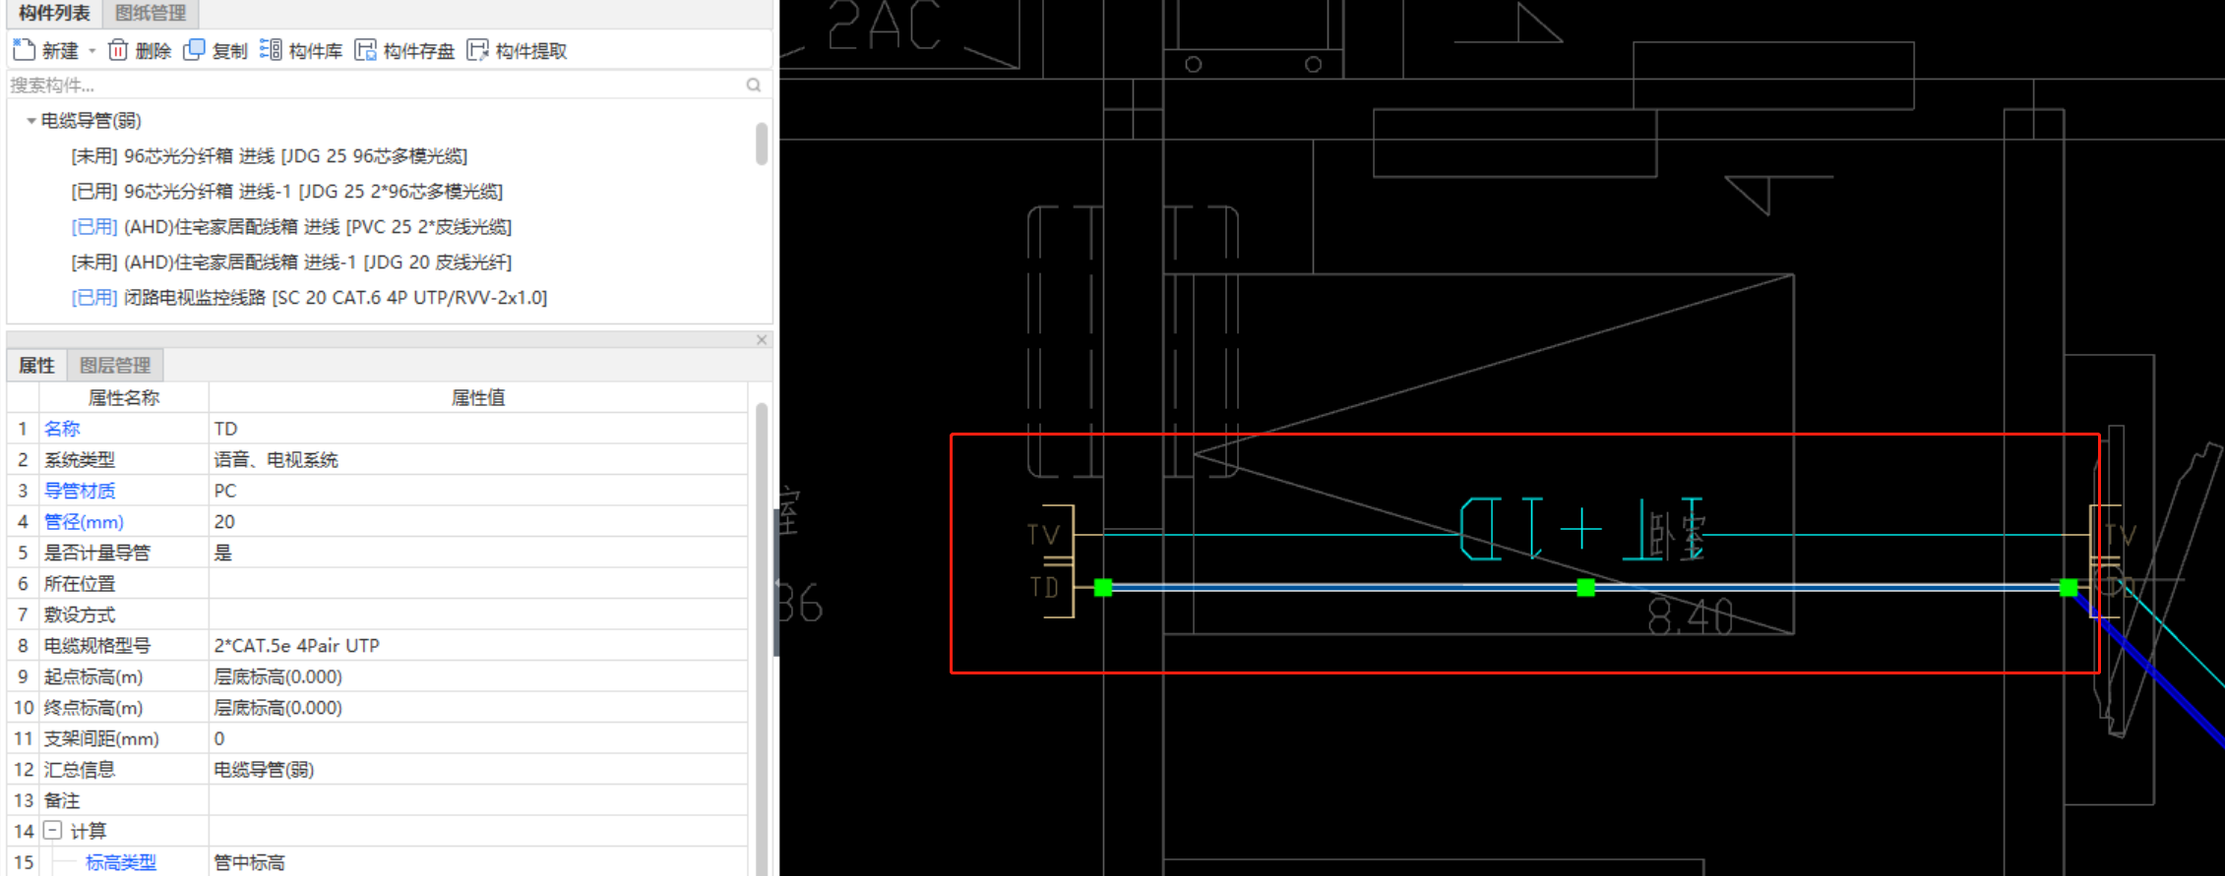Select 闭路电视监控线路 SC 20 item
Viewport: 2225px width, 876px height.
tap(309, 298)
